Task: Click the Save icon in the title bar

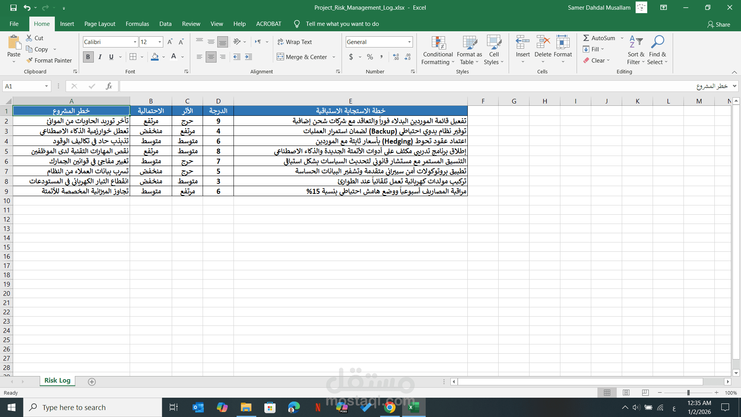Action: click(14, 7)
